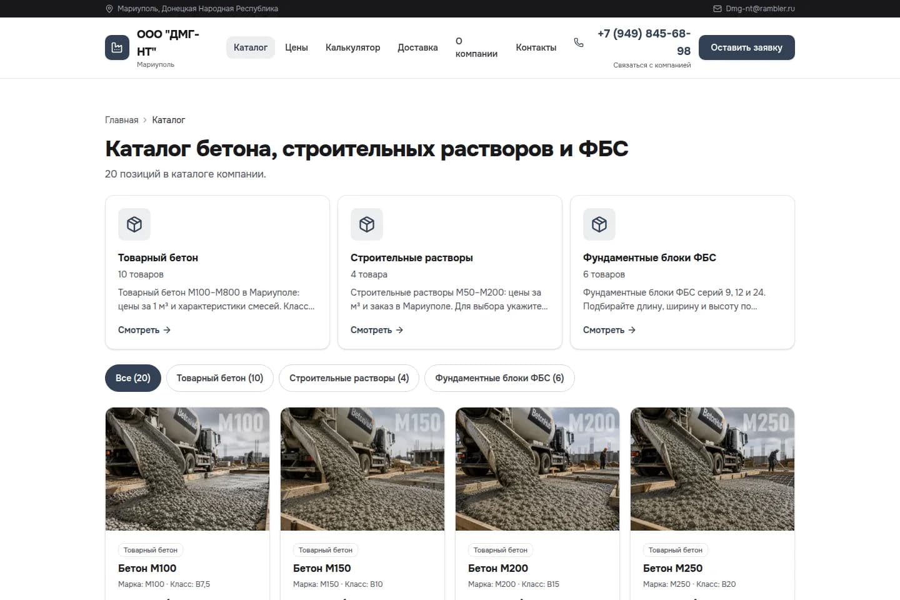Open the M200 concrete product image
The width and height of the screenshot is (900, 600).
pyautogui.click(x=537, y=469)
